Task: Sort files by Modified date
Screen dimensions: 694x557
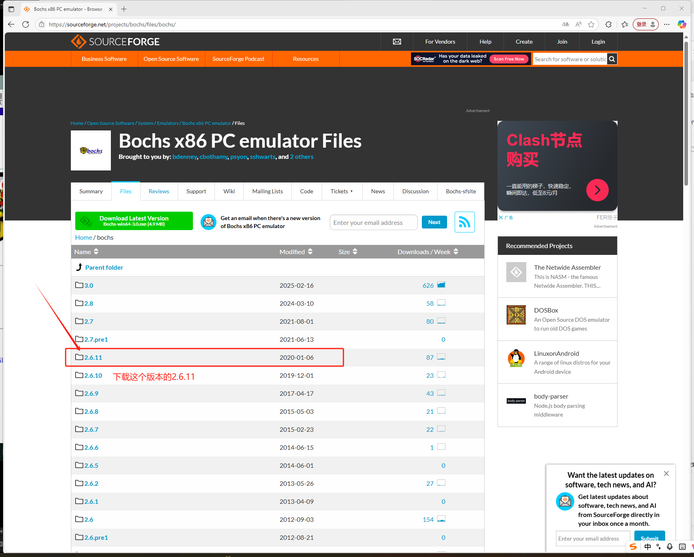Action: (x=296, y=252)
